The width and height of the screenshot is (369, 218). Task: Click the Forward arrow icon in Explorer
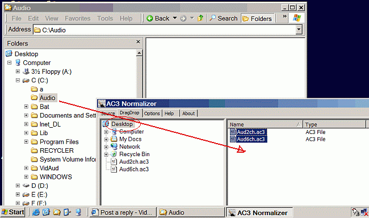pos(183,18)
